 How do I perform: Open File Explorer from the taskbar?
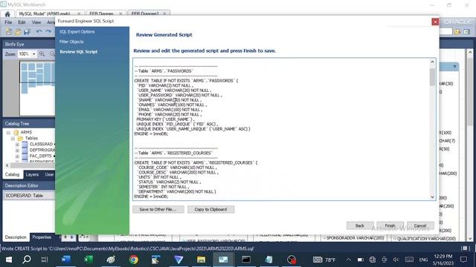[201, 260]
